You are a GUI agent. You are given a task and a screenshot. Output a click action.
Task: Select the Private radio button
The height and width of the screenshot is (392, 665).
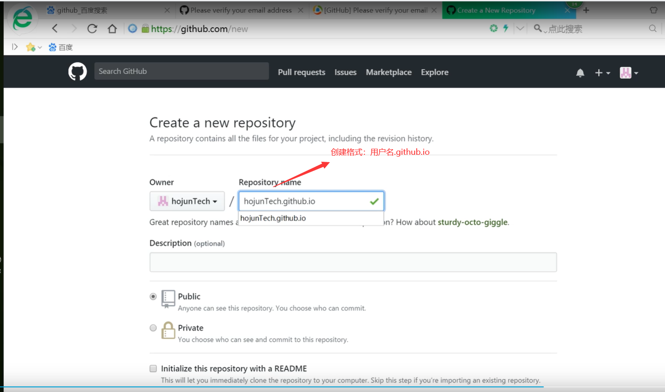pos(153,328)
